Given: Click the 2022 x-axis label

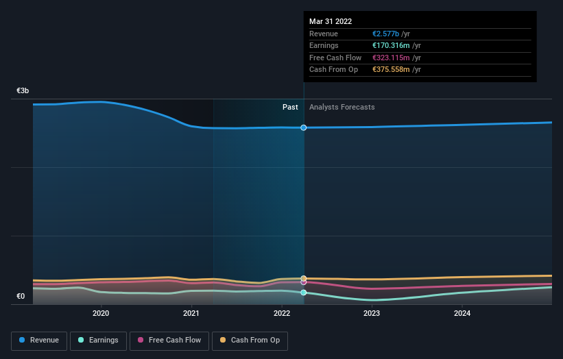Looking at the screenshot, I should 281,313.
